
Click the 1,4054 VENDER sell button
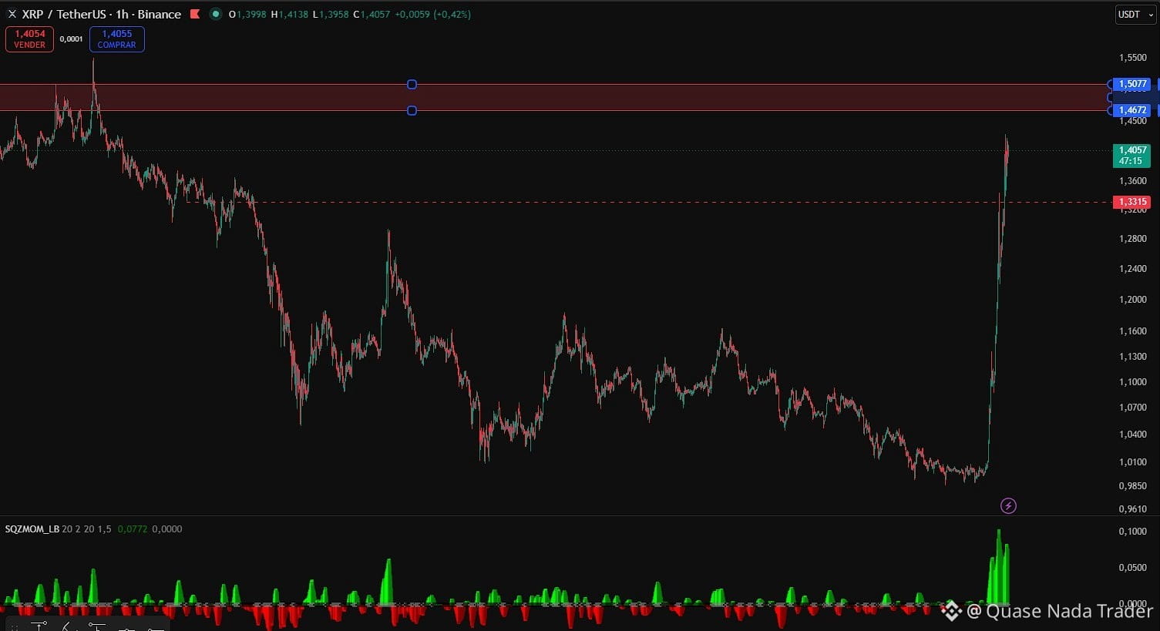click(29, 39)
